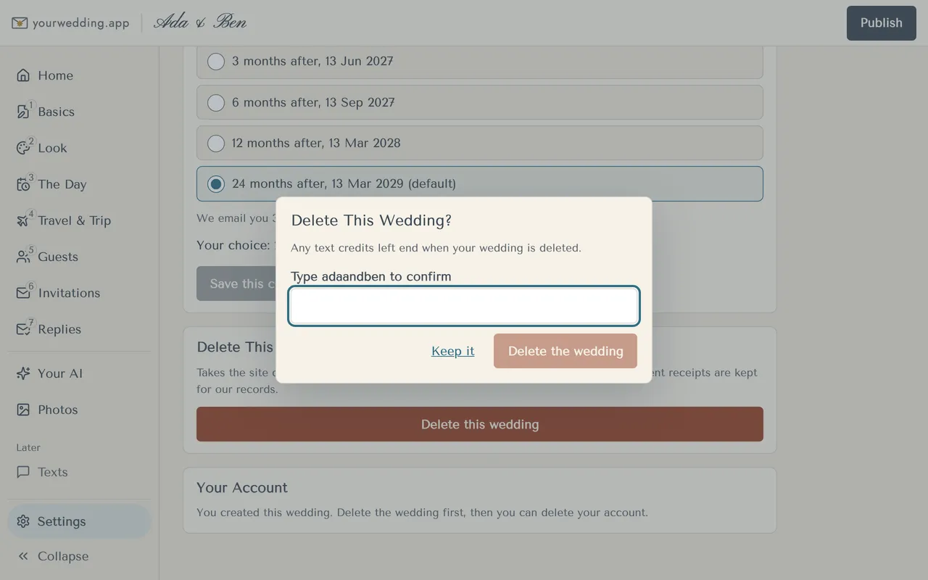Click the Your AI sparkle icon
The width and height of the screenshot is (928, 580).
pos(23,373)
